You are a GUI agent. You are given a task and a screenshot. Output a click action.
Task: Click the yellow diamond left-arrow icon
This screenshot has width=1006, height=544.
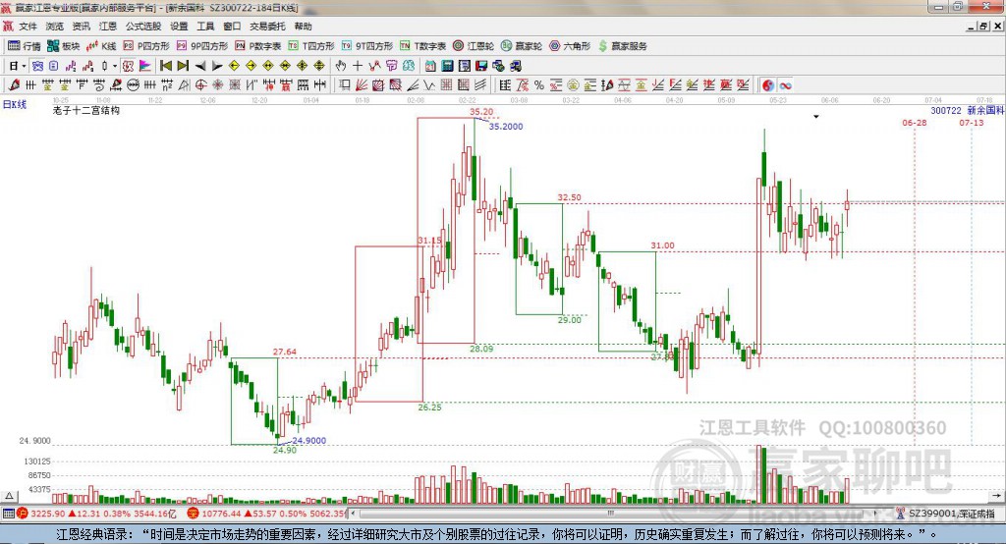click(x=234, y=66)
